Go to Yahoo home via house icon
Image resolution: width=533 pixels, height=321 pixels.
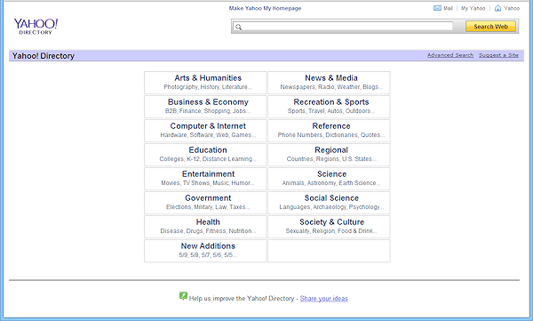click(497, 8)
